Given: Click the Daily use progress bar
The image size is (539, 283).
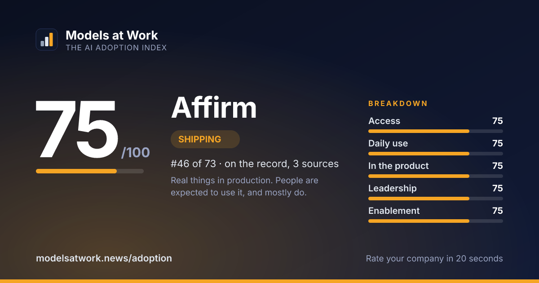Looking at the screenshot, I should click(x=436, y=154).
